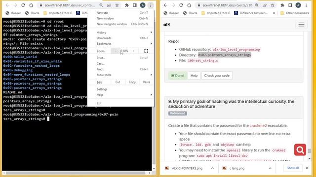The height and width of the screenshot is (177, 316).
Task: Expand options for ALX C-POINTERS.png download
Action: pyautogui.click(x=212, y=168)
